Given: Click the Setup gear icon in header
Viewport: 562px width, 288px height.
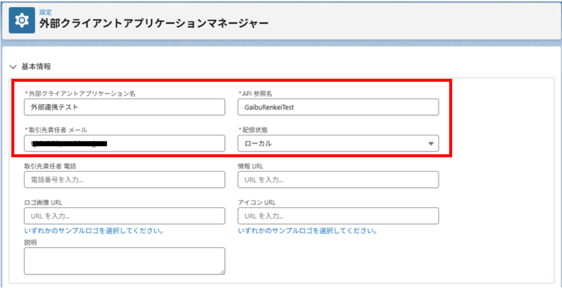Looking at the screenshot, I should click(22, 20).
